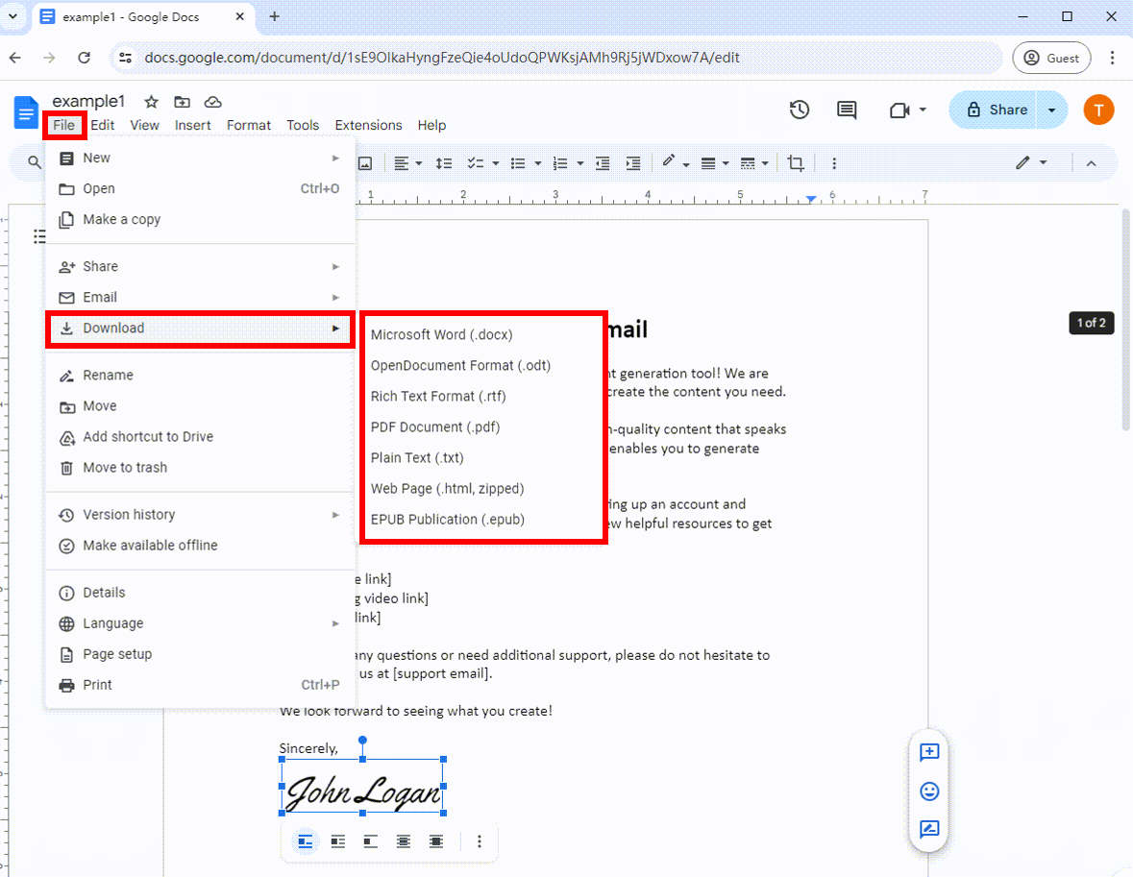
Task: Choose Microsoft Word (.docx) format
Action: pyautogui.click(x=441, y=334)
